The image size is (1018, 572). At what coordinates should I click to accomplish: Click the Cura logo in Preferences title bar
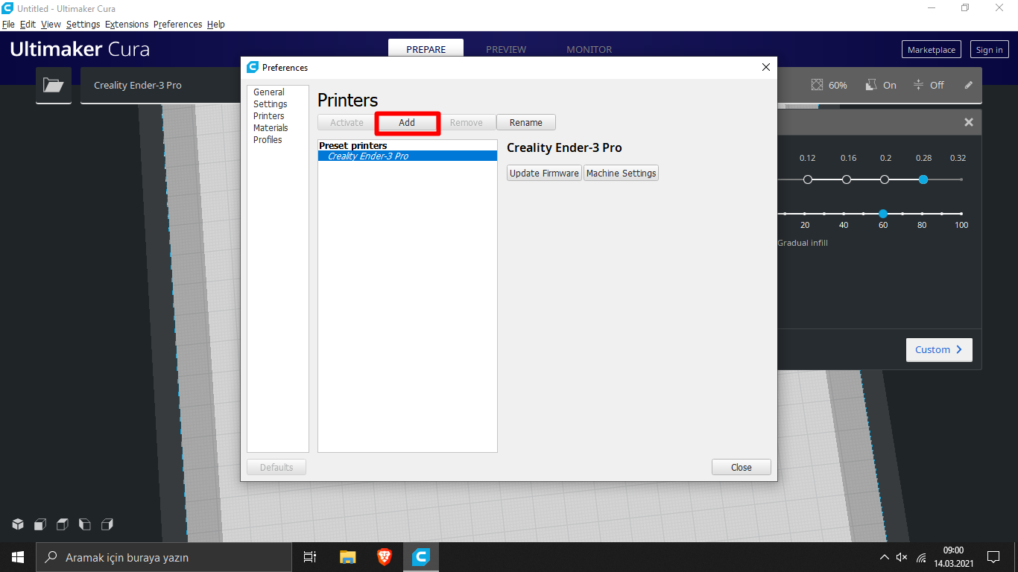click(253, 67)
